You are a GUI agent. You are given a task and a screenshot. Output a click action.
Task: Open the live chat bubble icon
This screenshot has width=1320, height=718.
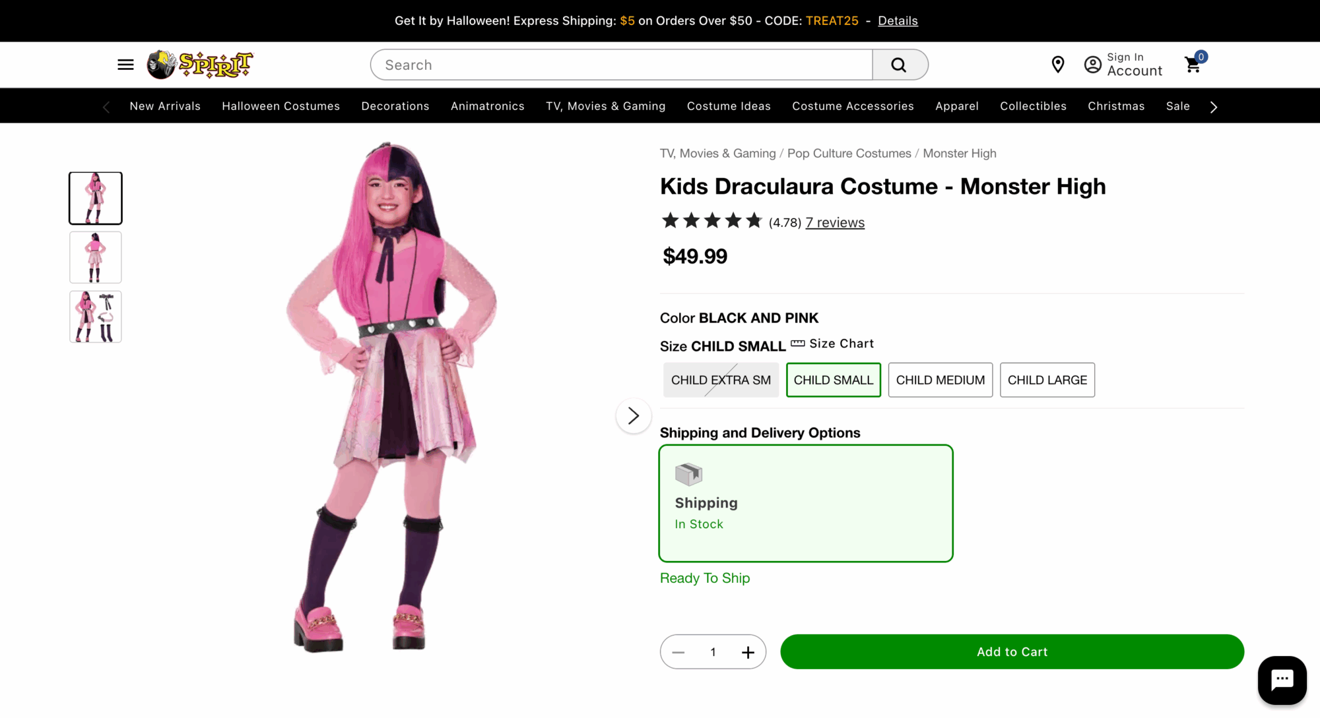click(x=1282, y=680)
